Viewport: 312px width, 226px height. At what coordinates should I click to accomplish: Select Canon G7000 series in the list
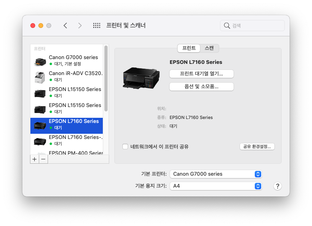point(66,61)
